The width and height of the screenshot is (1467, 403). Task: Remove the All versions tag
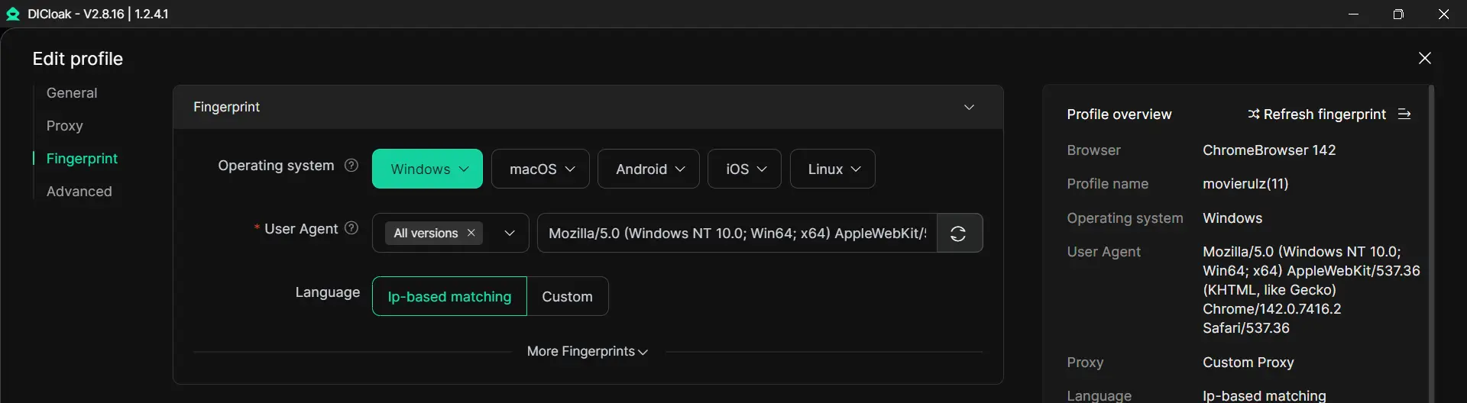[471, 233]
